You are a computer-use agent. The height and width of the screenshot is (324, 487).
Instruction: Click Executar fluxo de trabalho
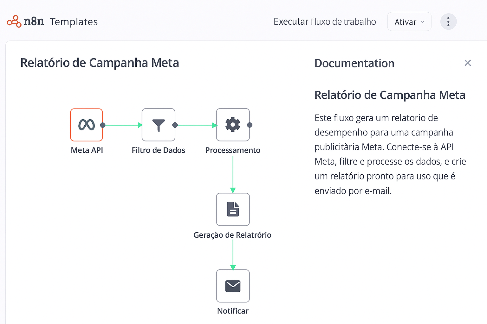pos(325,22)
